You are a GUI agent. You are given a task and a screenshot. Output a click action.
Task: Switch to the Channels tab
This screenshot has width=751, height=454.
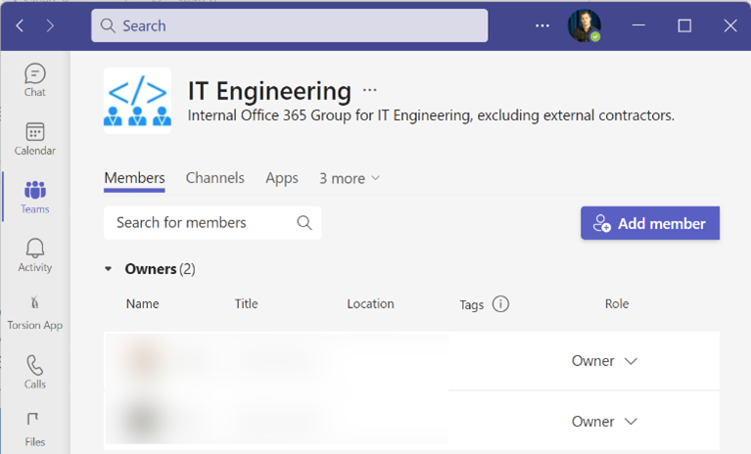[215, 178]
